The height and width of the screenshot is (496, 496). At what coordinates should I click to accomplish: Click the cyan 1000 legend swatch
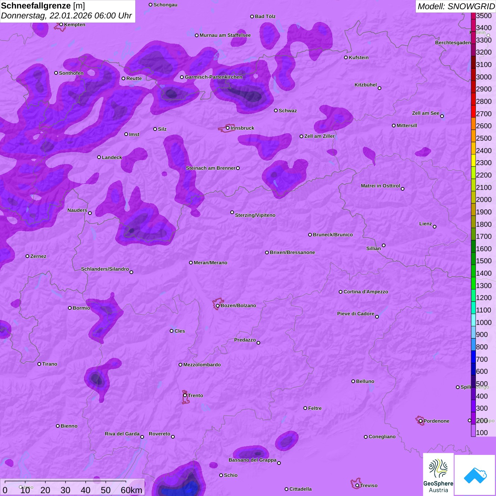[473, 320]
